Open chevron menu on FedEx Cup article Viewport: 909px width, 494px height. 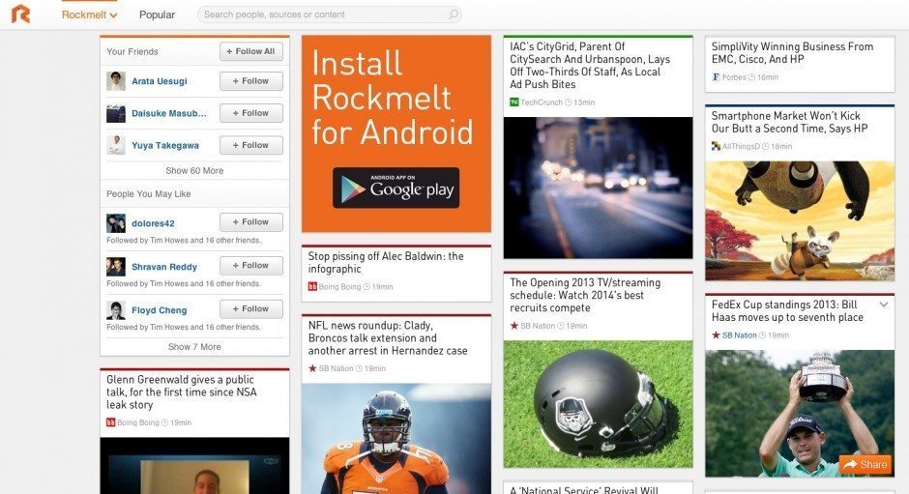pyautogui.click(x=883, y=305)
